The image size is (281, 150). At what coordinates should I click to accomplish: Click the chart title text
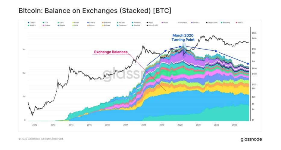click(x=95, y=11)
